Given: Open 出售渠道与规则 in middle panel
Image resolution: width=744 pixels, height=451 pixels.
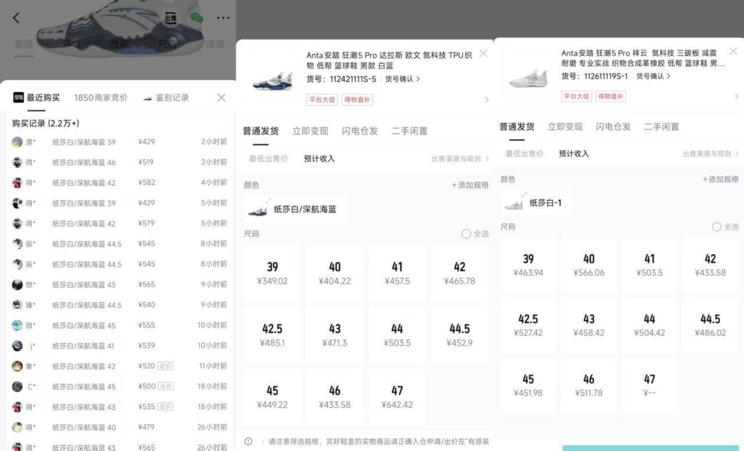Looking at the screenshot, I should coord(460,158).
